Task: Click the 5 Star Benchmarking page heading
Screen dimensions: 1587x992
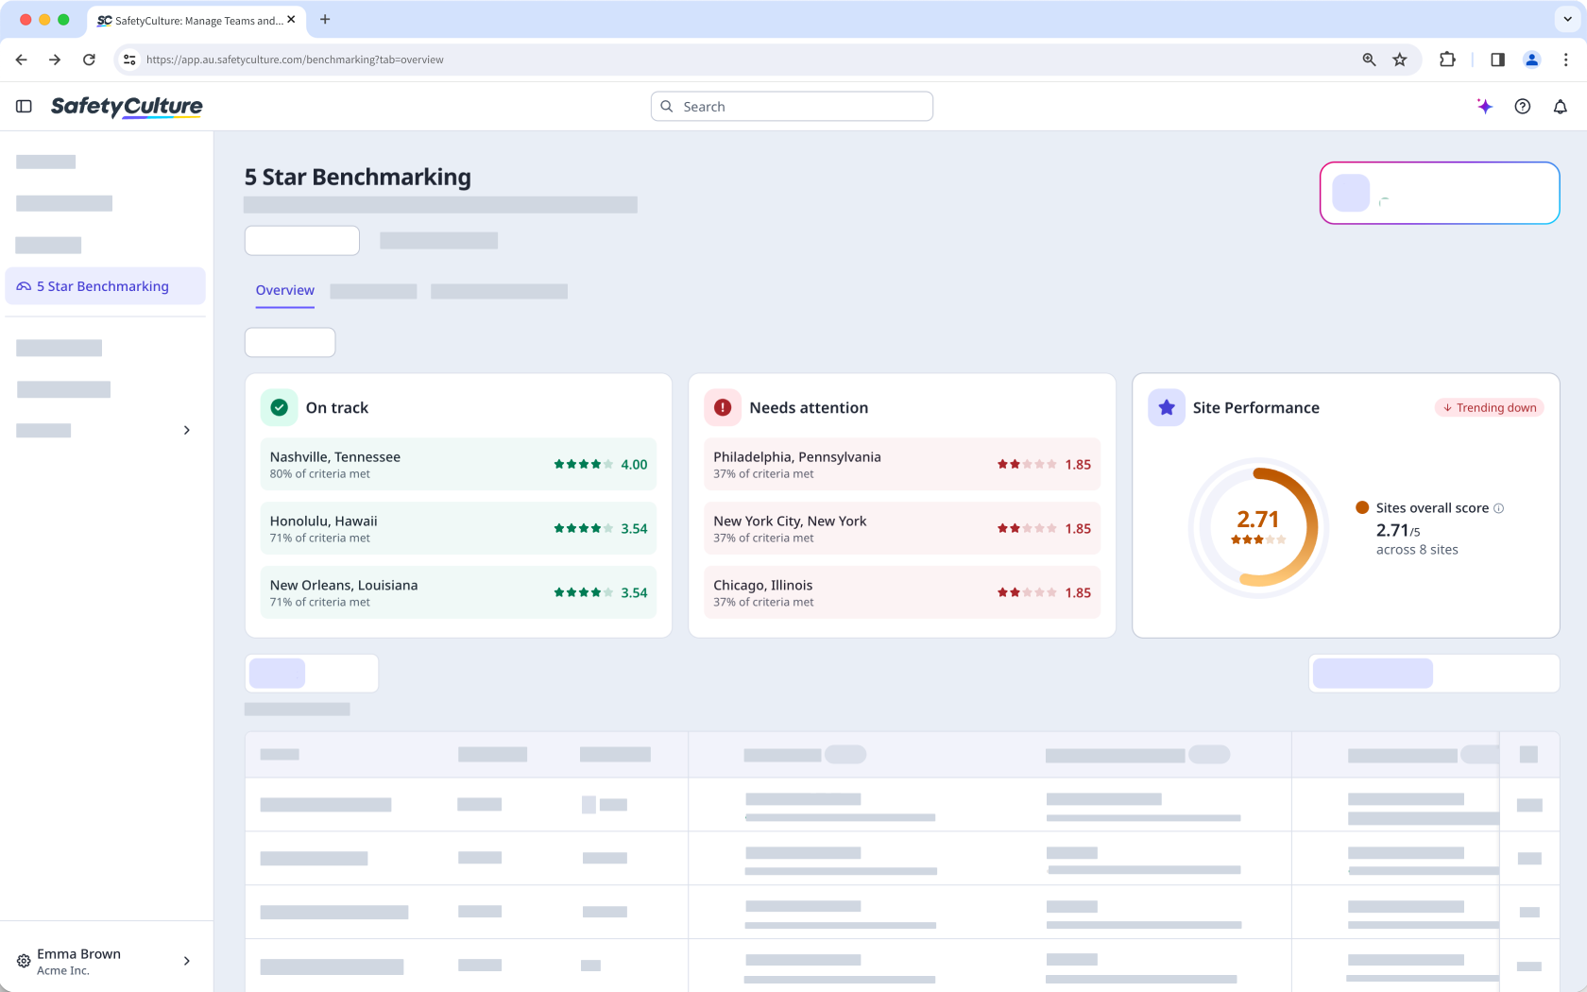Action: (x=357, y=177)
